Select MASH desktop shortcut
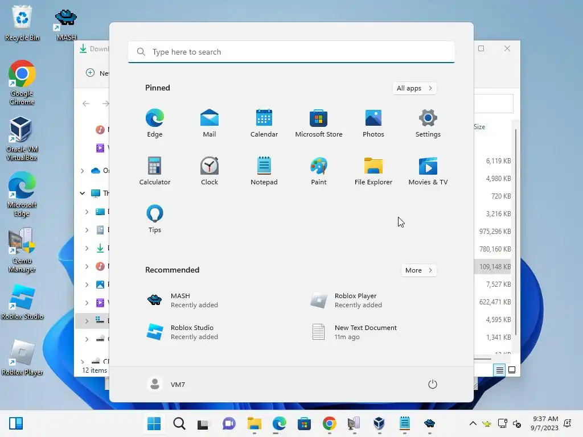 pyautogui.click(x=66, y=24)
